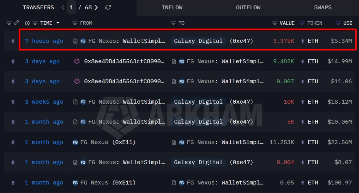Open 0x8ae4DB sender in $14.99M row
Screen dimensions: 359x193
124,61
